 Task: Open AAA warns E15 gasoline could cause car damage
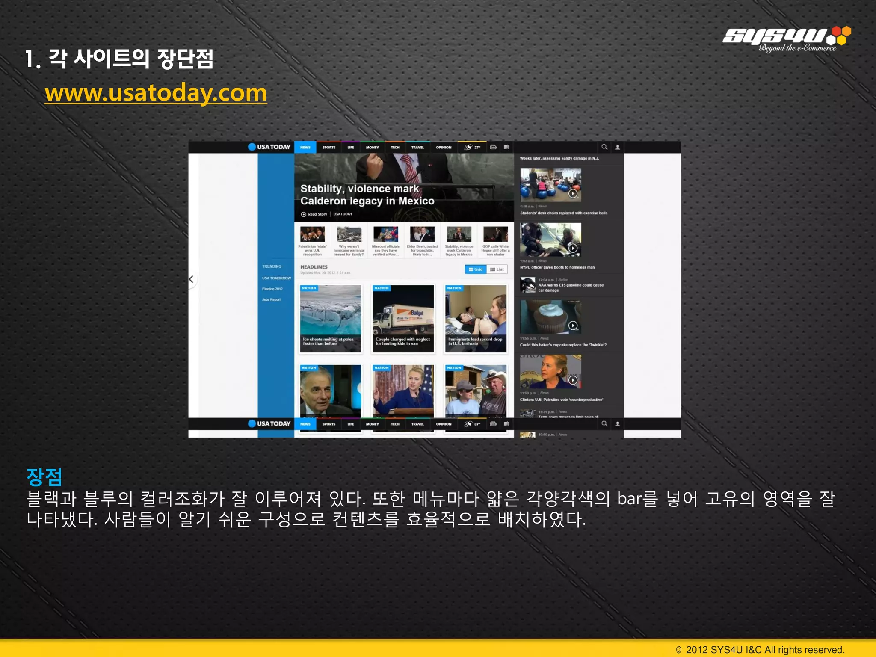(x=571, y=287)
